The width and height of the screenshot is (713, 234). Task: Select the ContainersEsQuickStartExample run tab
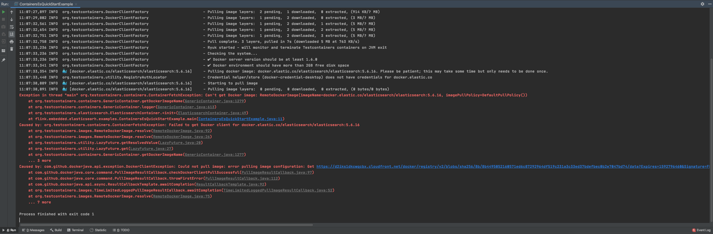click(x=46, y=4)
